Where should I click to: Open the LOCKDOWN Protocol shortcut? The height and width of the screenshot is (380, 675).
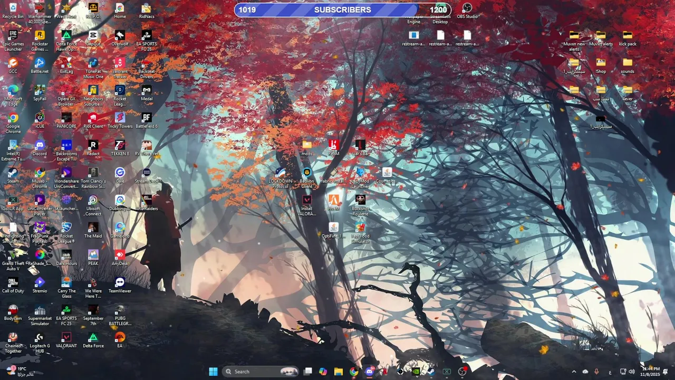[x=280, y=178]
